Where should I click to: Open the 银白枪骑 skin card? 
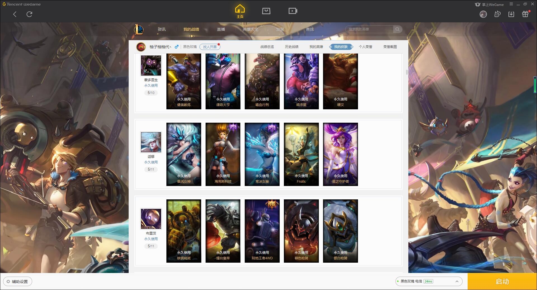340,231
